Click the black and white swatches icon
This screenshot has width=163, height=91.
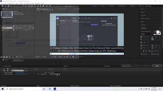155,34
